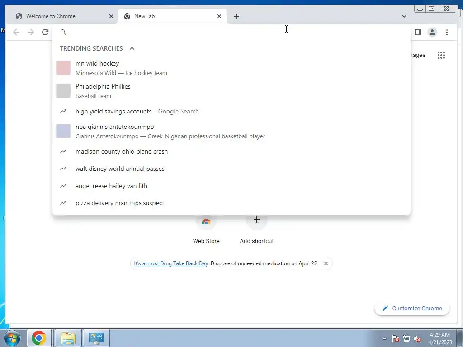The height and width of the screenshot is (347, 463).
Task: Click the Control Panel taskbar icon
Action: pos(96,338)
